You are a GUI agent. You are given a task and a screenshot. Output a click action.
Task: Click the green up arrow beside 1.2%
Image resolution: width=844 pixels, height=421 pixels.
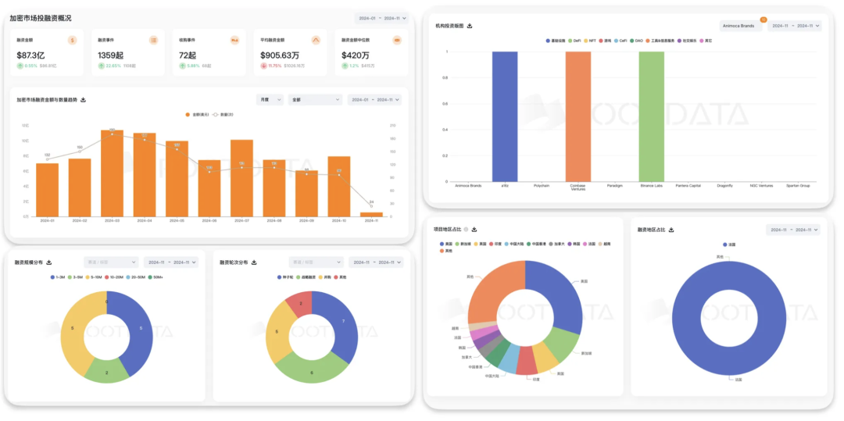[345, 66]
